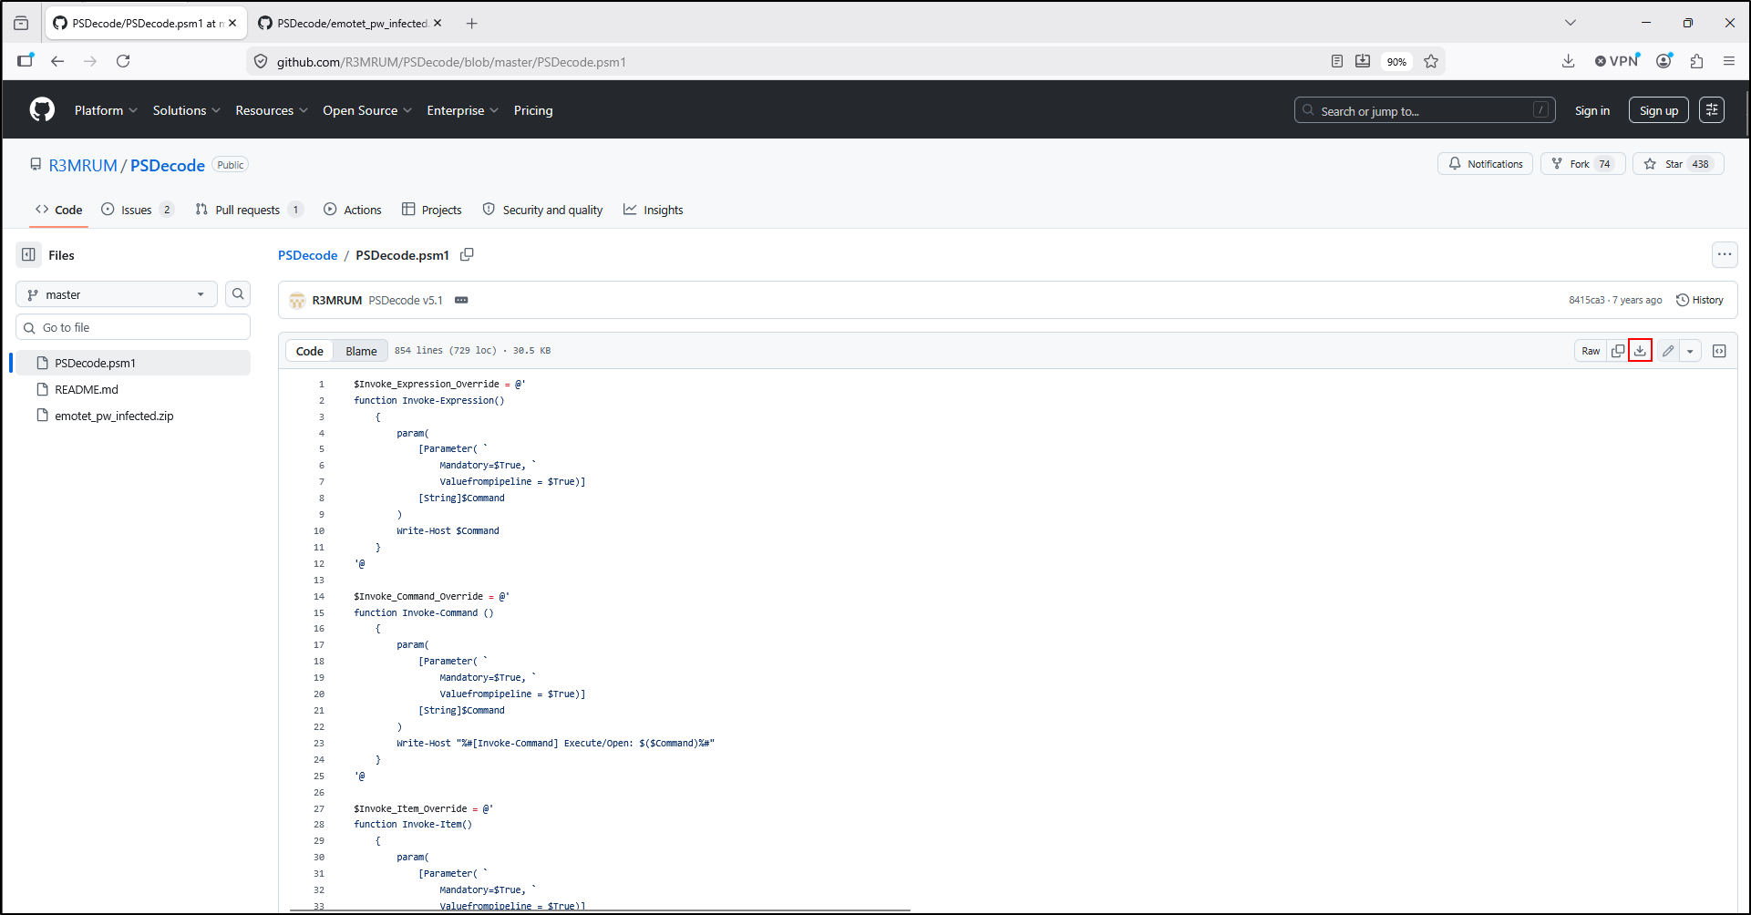
Task: Click the install/save page icon in address bar
Action: point(1363,61)
